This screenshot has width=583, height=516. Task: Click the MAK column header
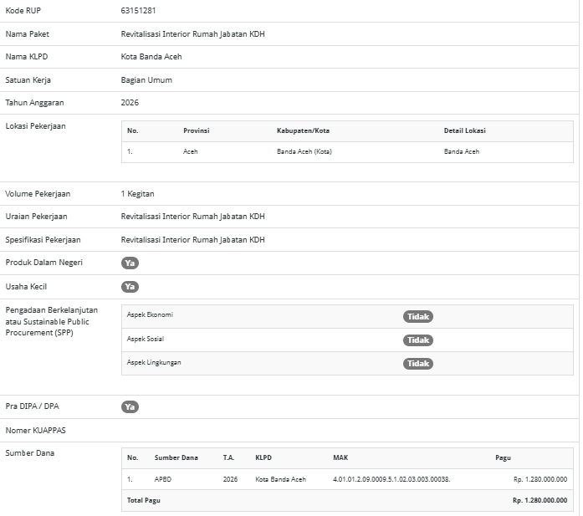tap(340, 457)
